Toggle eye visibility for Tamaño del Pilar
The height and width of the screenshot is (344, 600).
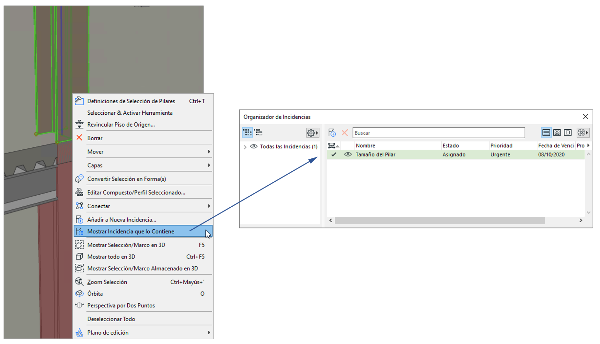[x=348, y=155]
